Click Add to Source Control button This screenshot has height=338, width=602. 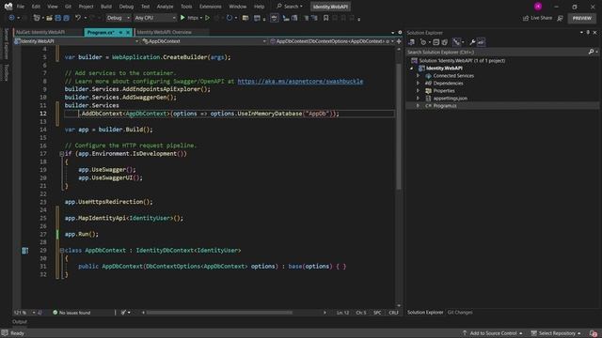493,333
